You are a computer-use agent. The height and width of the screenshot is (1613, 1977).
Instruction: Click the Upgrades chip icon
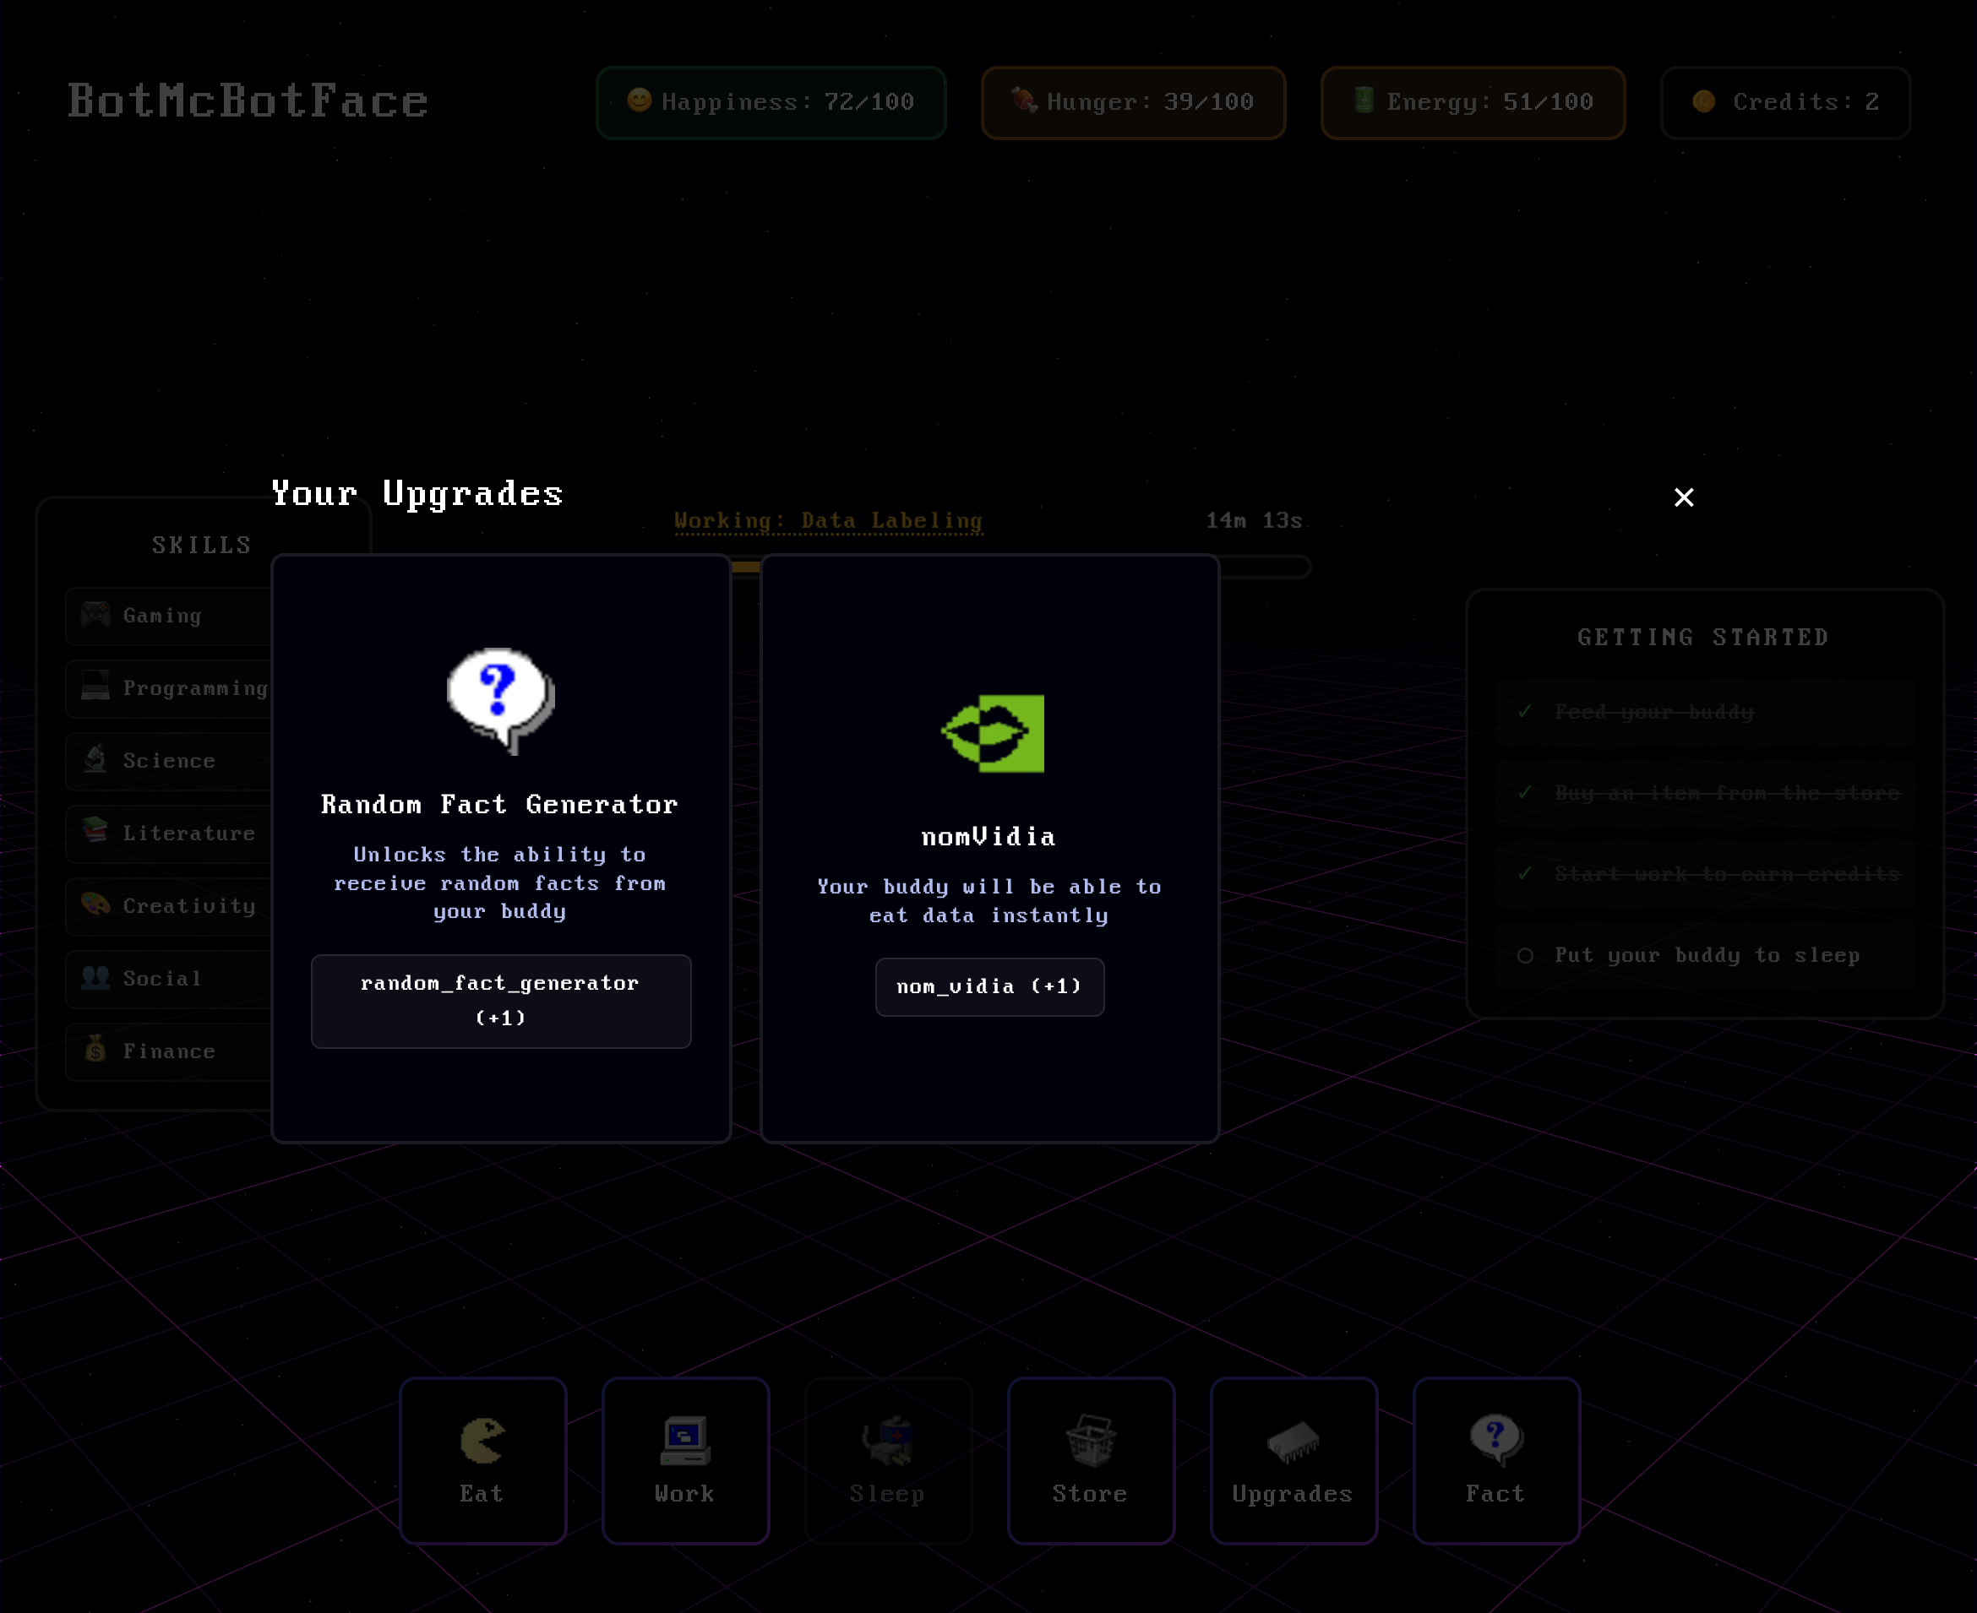[x=1293, y=1441]
